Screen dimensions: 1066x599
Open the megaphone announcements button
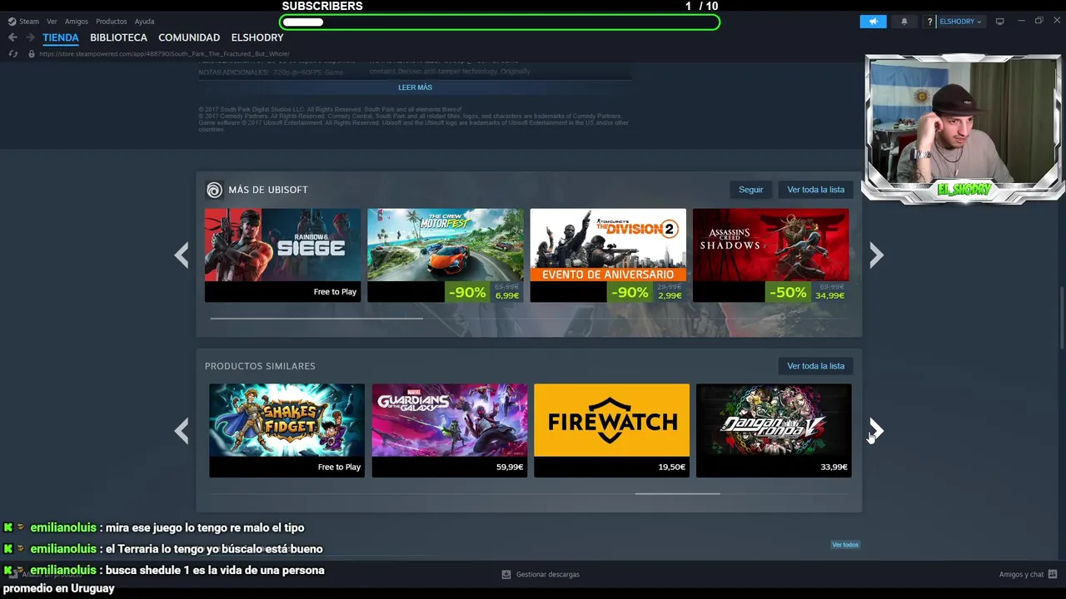[x=873, y=22]
